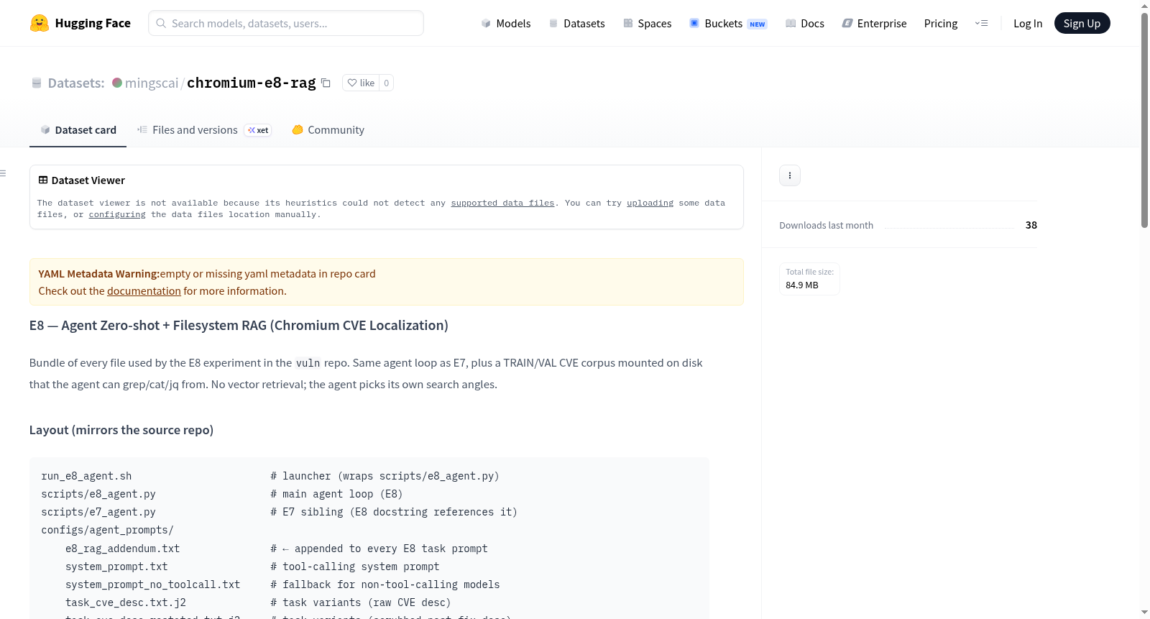Click the downloads count 38
This screenshot has height=619, width=1150.
tap(1031, 225)
